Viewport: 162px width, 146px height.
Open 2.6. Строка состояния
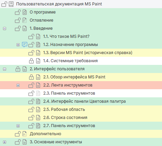[65, 118]
